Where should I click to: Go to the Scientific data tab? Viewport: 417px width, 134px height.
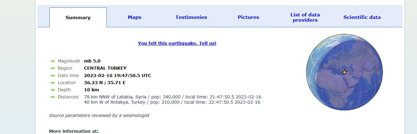[362, 17]
